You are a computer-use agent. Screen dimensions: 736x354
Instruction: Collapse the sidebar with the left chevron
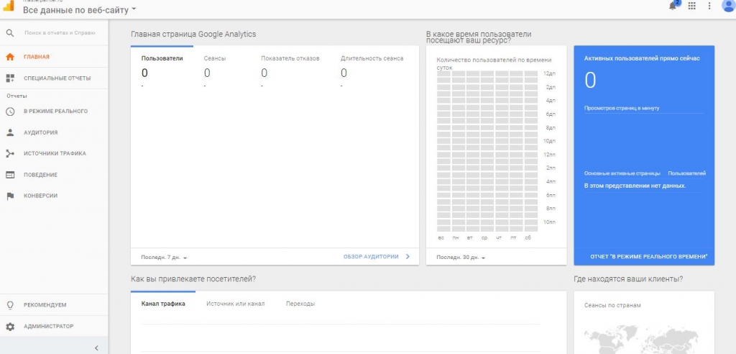pos(96,348)
